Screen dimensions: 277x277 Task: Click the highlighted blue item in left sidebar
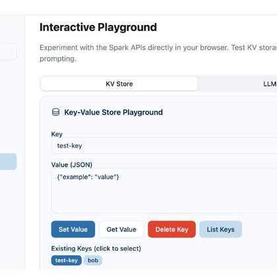point(8,162)
